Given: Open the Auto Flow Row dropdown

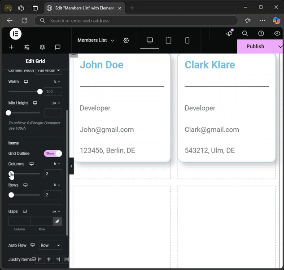Looking at the screenshot, I should [50, 246].
